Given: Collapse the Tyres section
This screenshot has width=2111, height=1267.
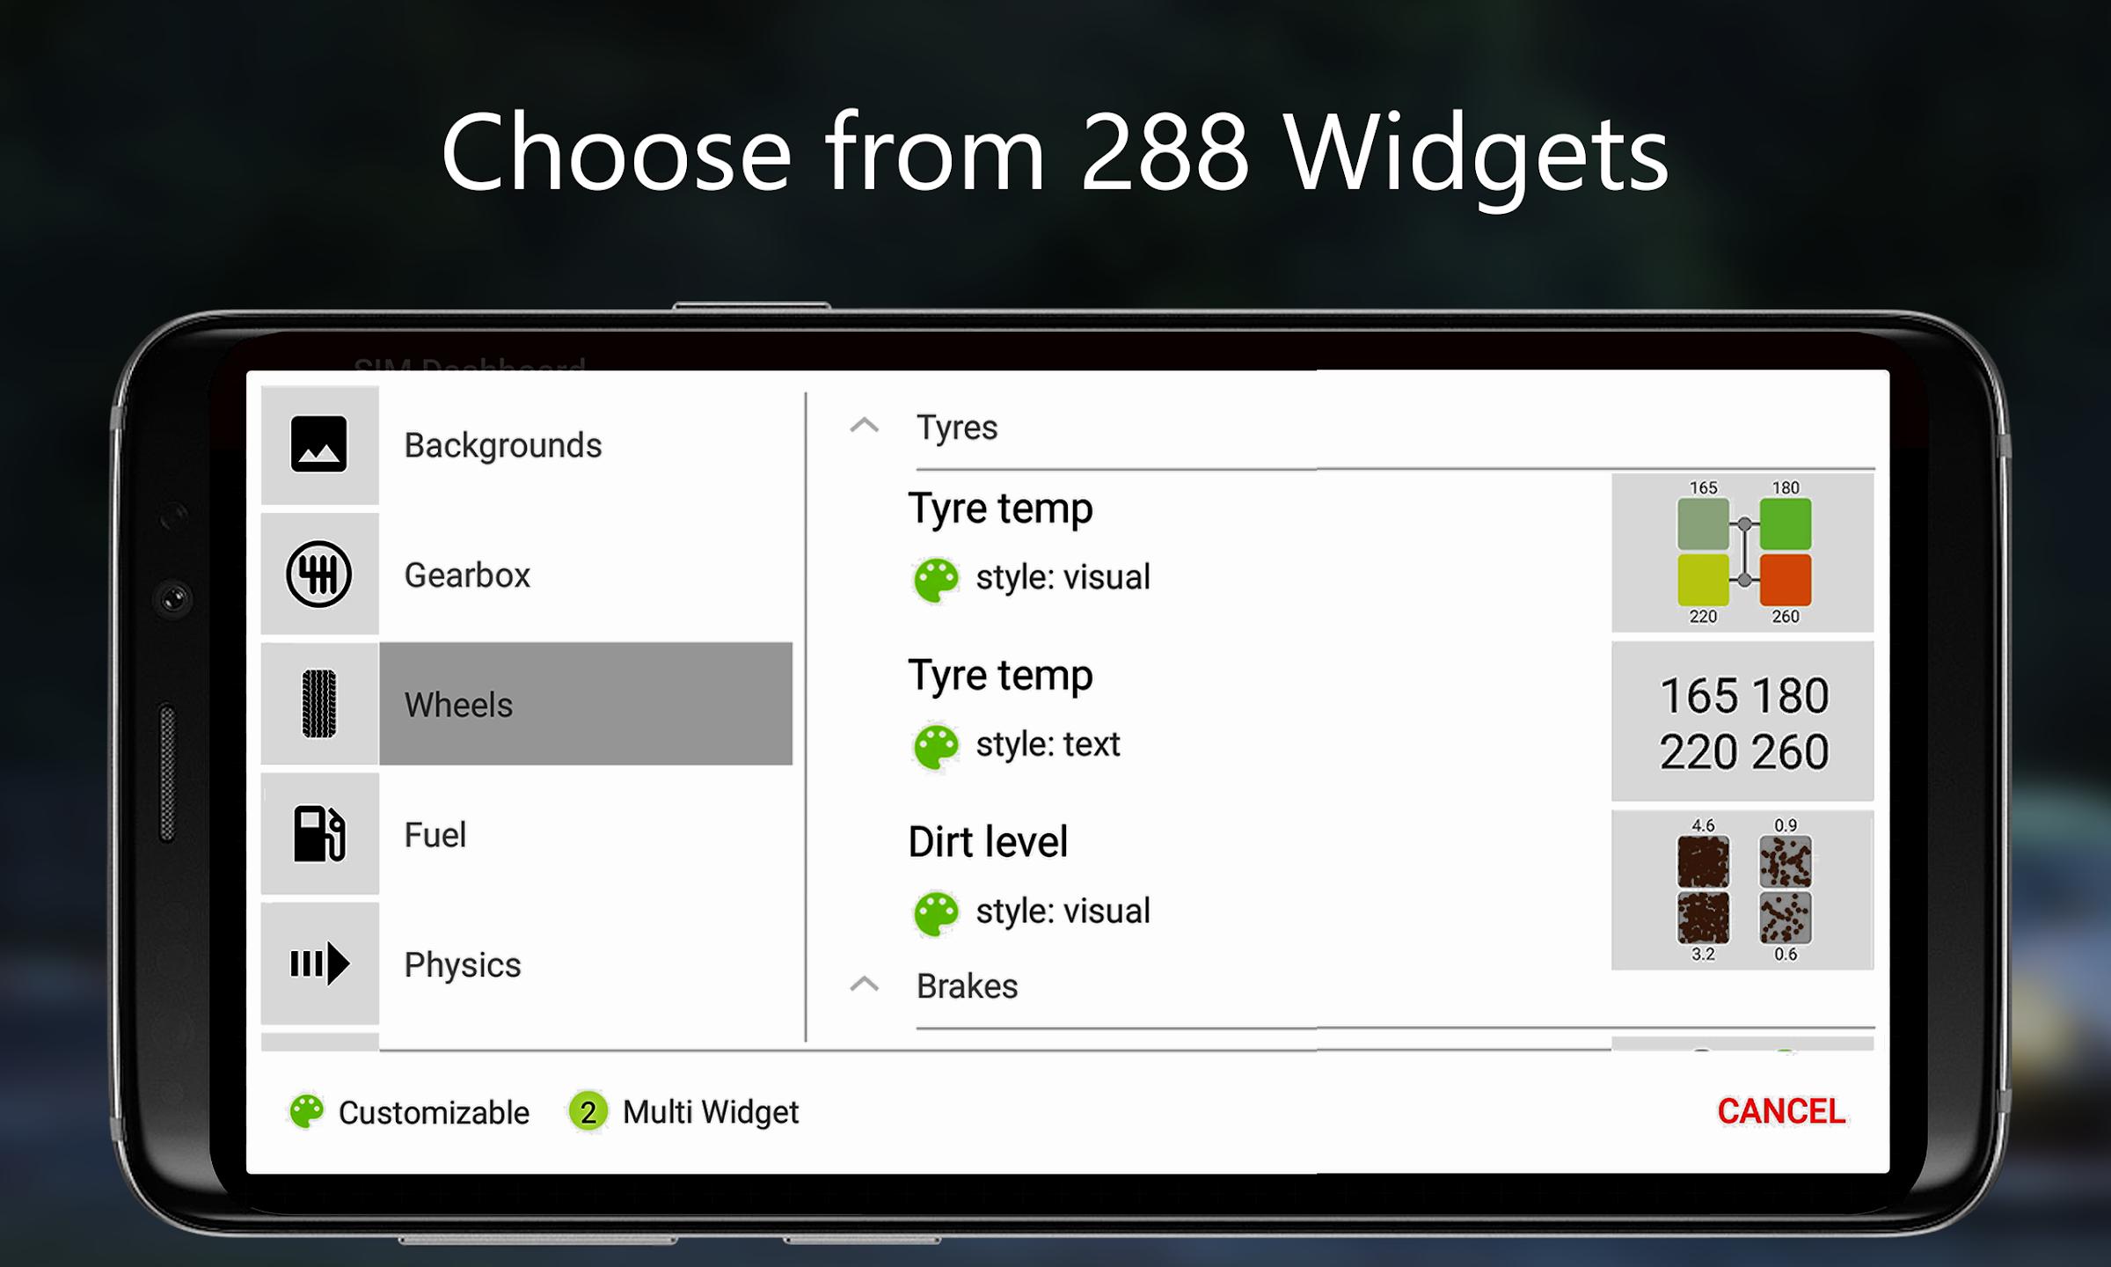Looking at the screenshot, I should point(859,427).
